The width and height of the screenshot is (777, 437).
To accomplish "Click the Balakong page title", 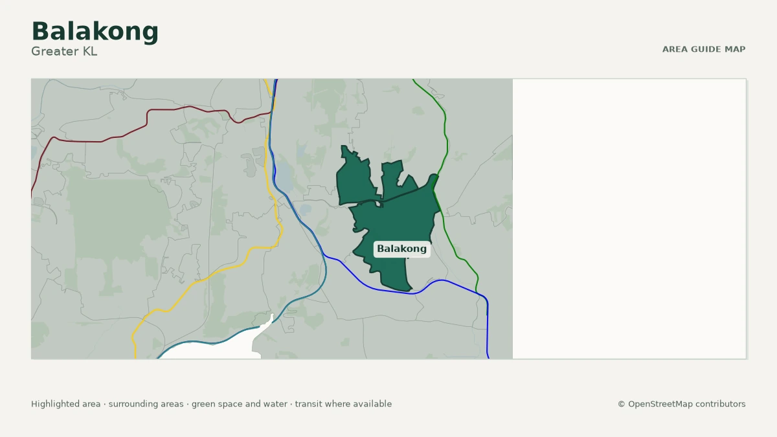I will (x=95, y=32).
